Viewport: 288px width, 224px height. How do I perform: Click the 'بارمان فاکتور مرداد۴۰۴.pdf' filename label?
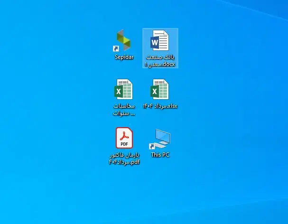(124, 159)
